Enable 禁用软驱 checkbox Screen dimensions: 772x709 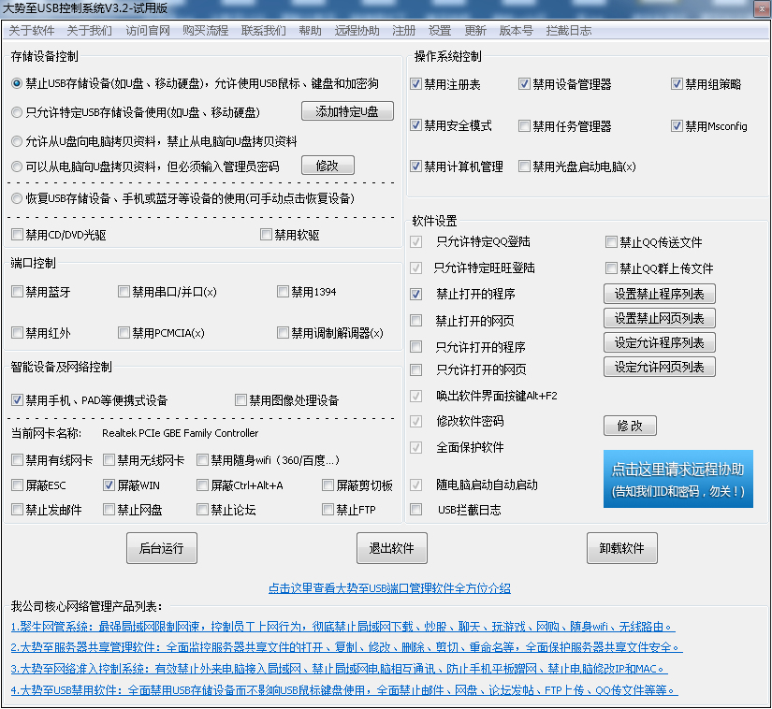point(266,235)
